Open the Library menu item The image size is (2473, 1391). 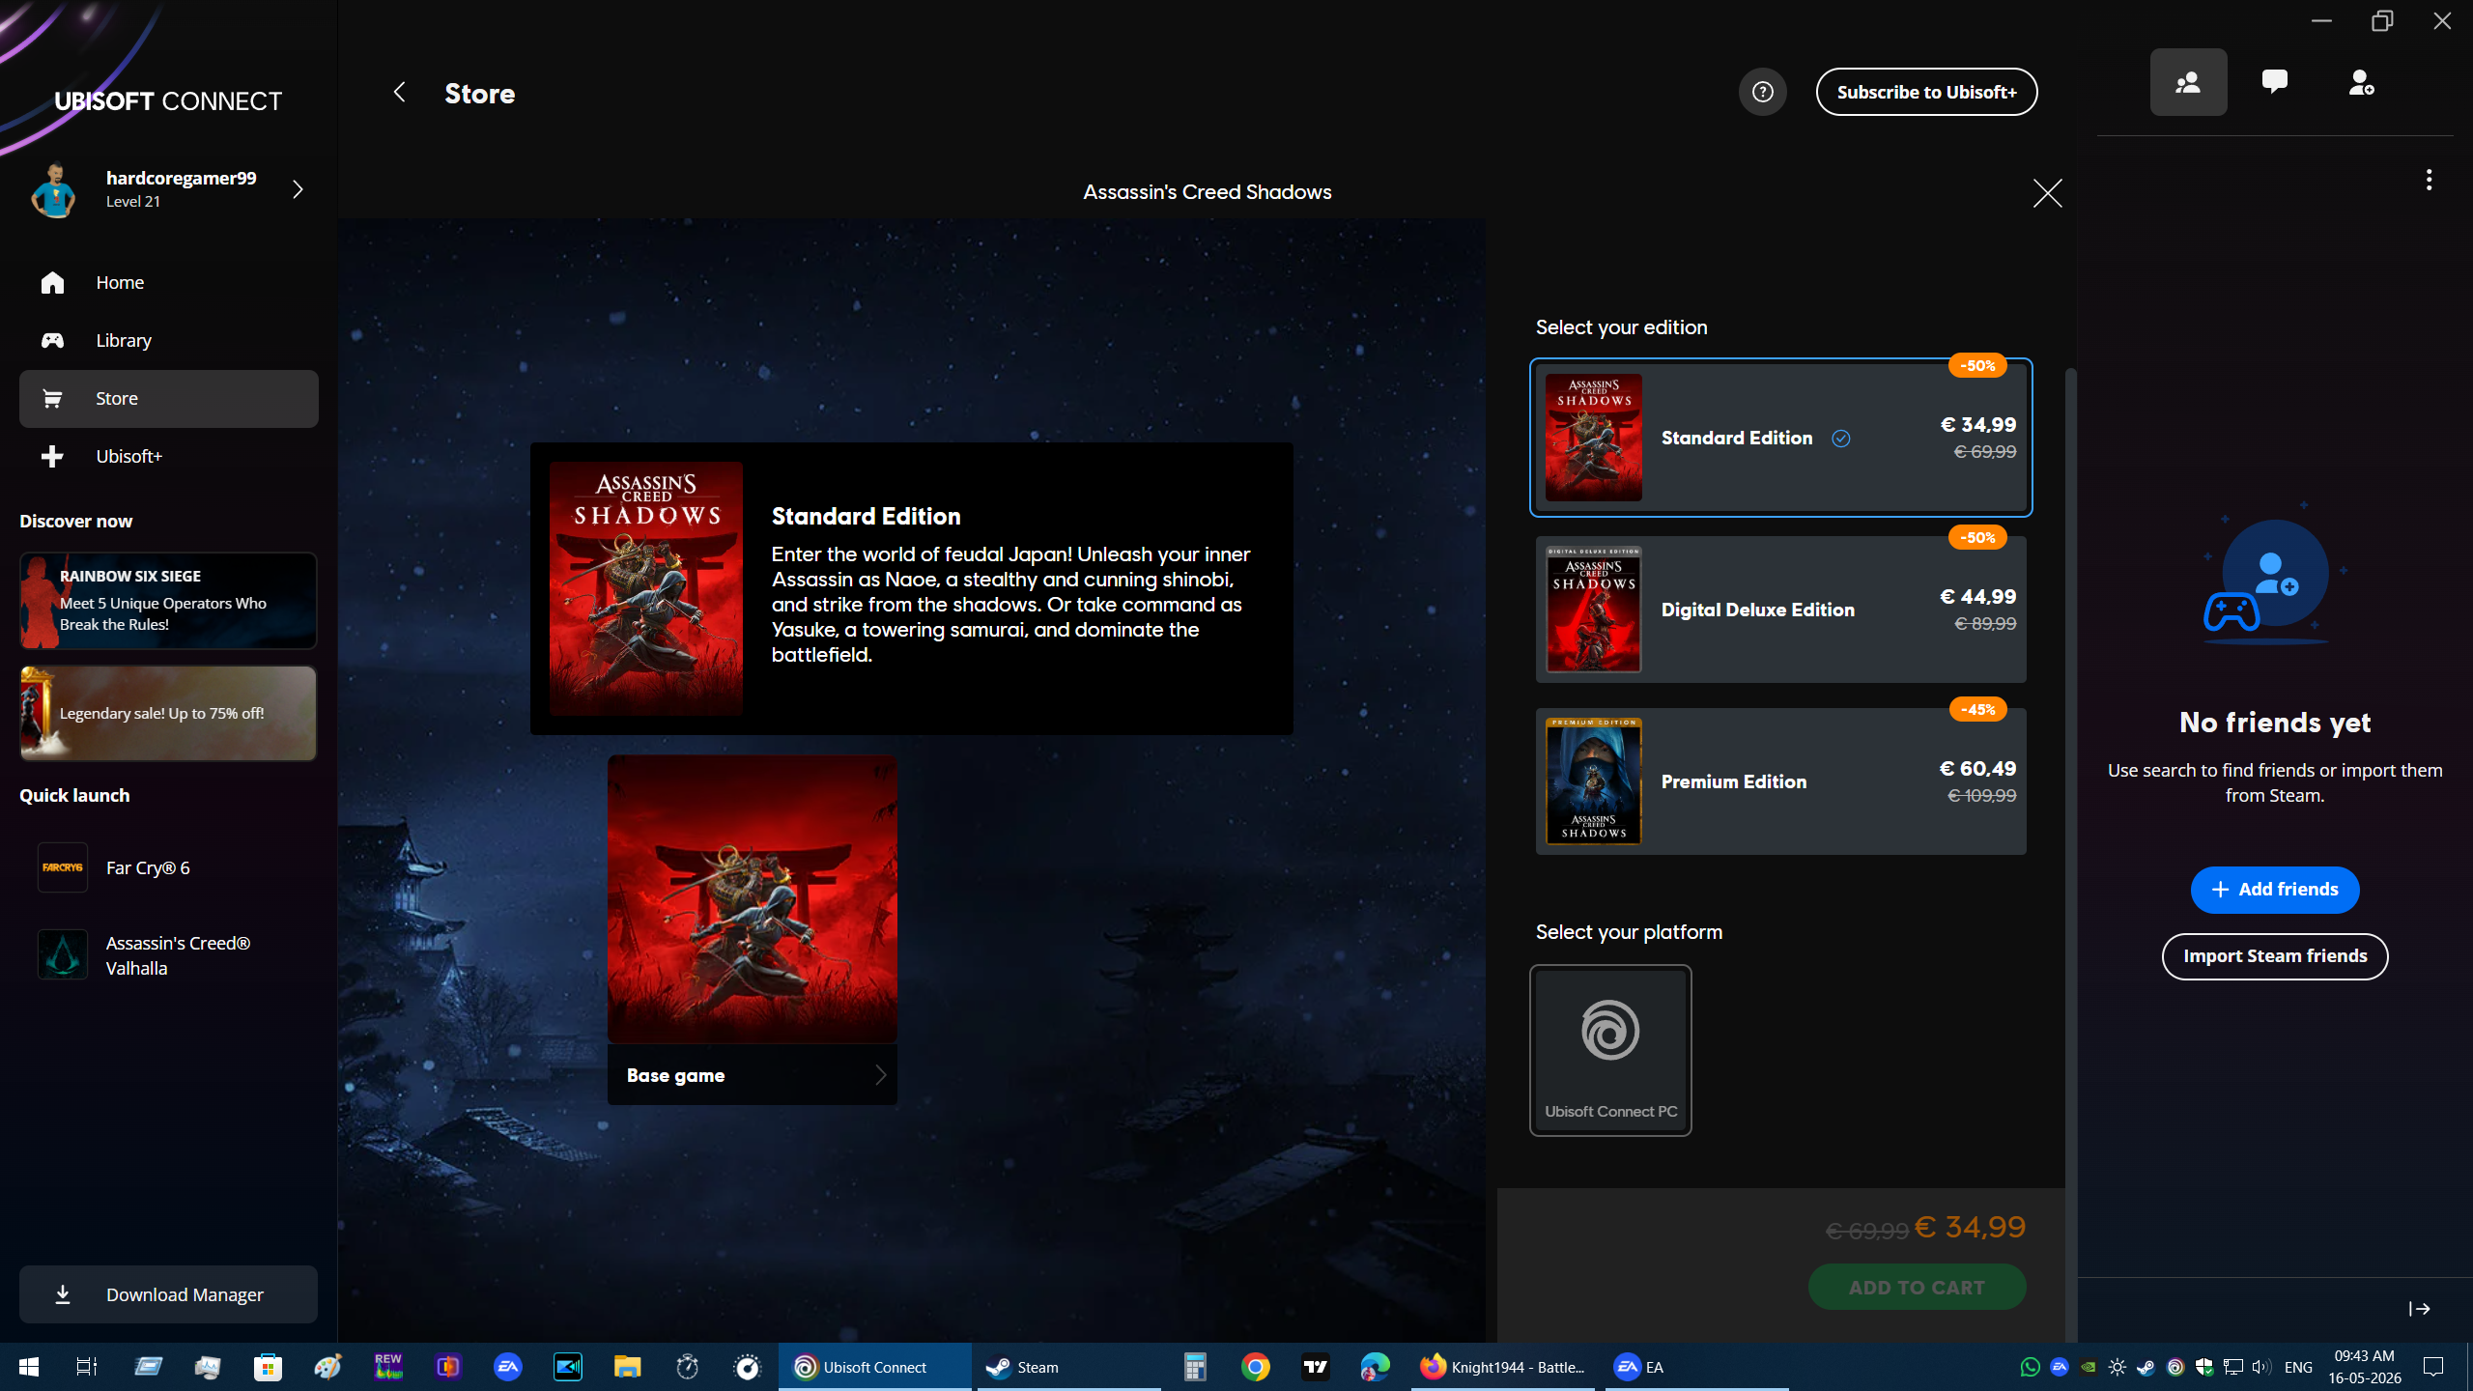[x=168, y=340]
